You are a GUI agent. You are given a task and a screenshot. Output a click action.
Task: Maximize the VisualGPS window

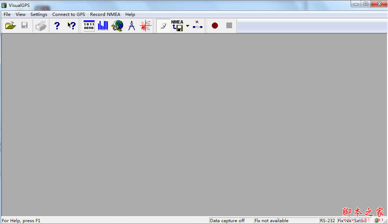(366, 4)
